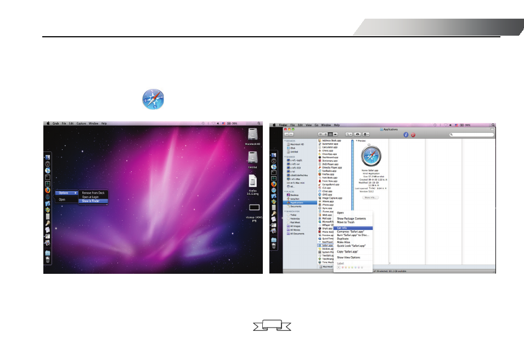Select Documents in the Finder sidebar
Screen dimensions: 524x349
pyautogui.click(x=294, y=206)
